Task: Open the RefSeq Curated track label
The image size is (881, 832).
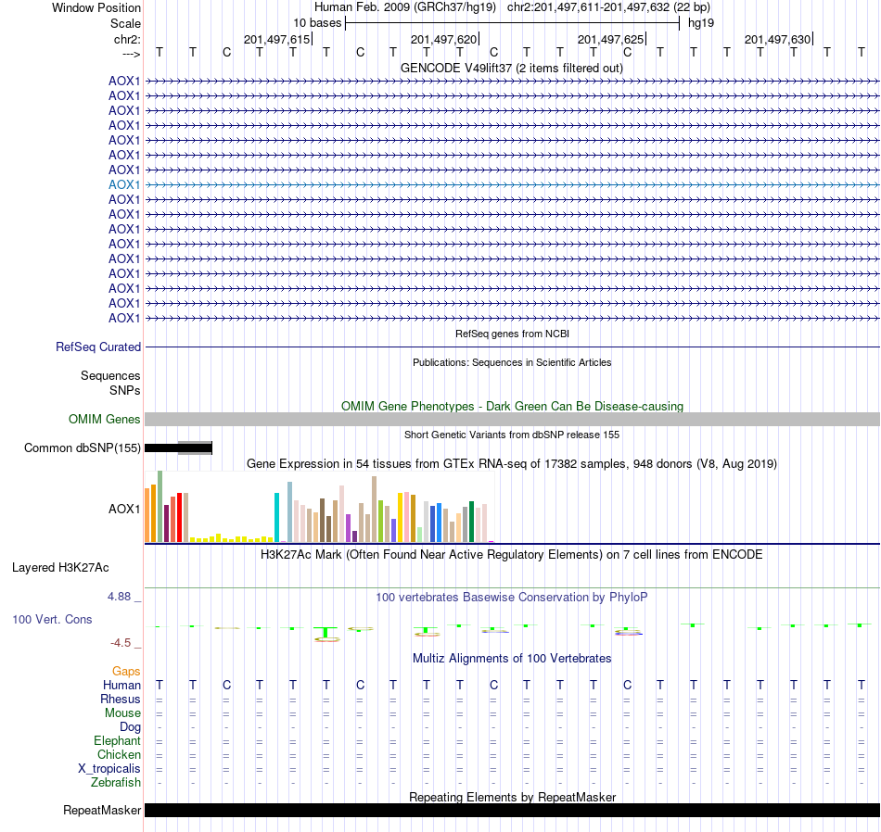Action: 98,347
